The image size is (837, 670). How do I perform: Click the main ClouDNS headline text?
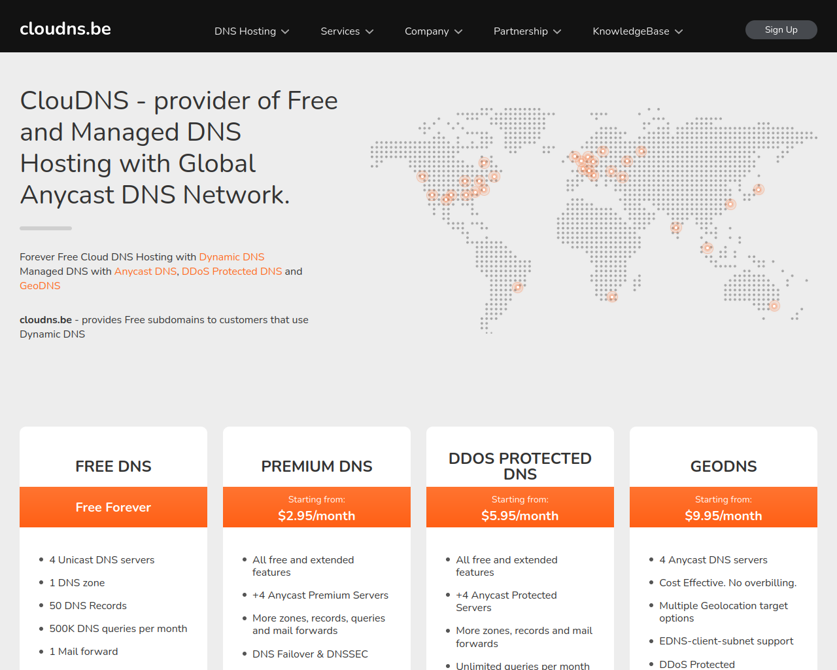(179, 148)
